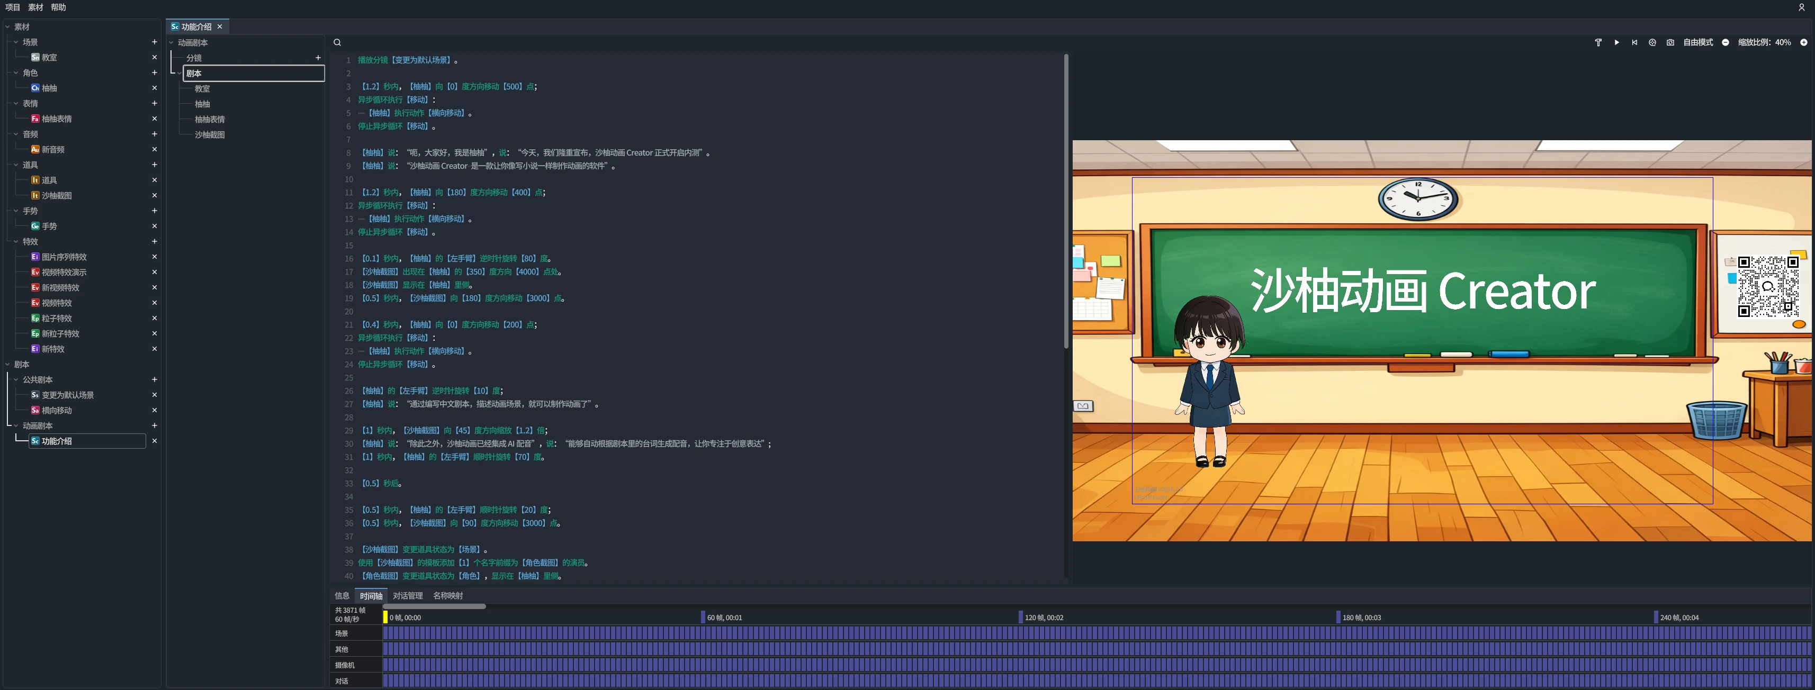The image size is (1815, 690).
Task: Collapse the 角色 tree node
Action: [16, 72]
